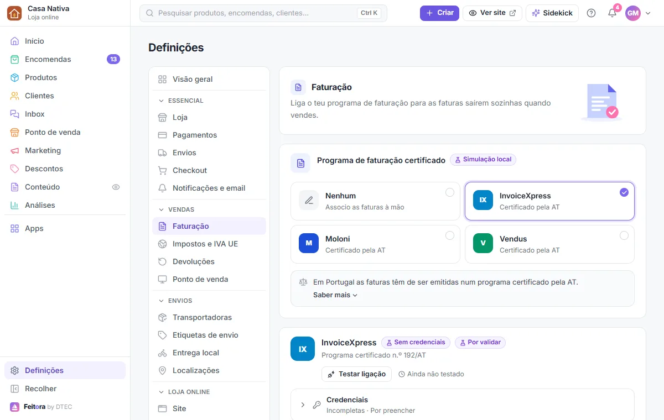Click the Visão geral grid icon

[163, 79]
